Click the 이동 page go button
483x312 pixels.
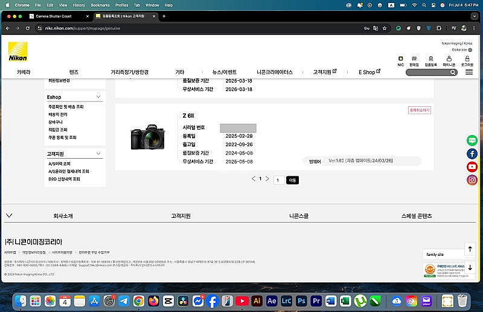[292, 180]
